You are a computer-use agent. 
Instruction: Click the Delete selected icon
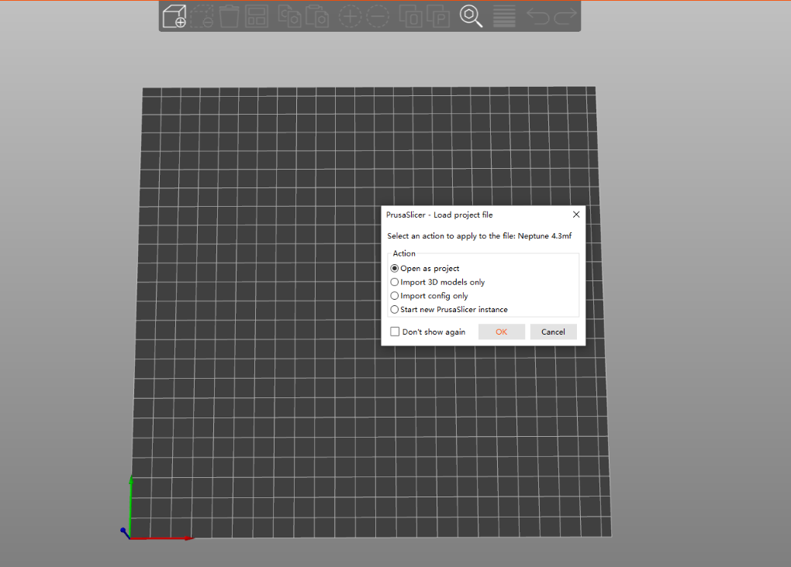202,16
